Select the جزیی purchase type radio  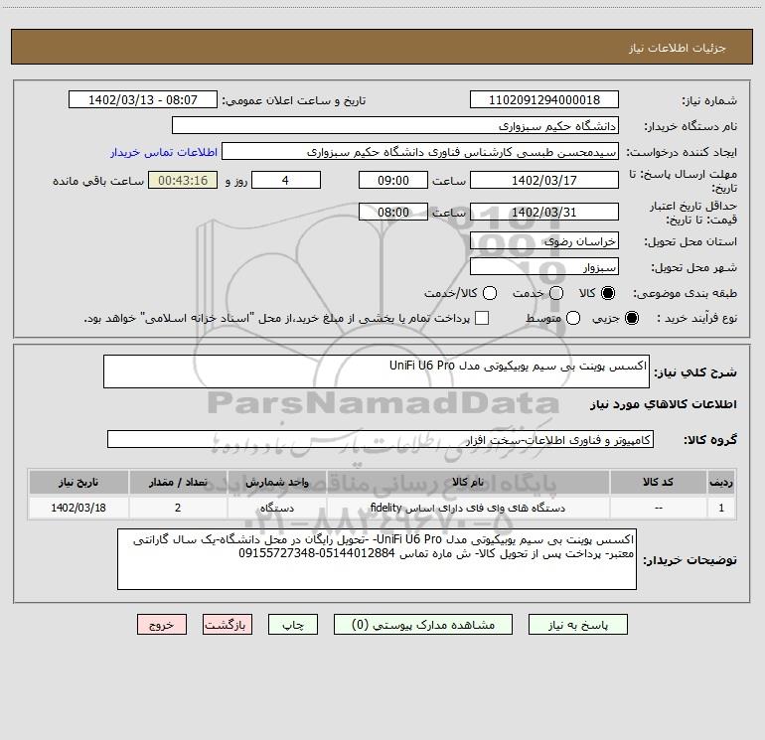632,318
